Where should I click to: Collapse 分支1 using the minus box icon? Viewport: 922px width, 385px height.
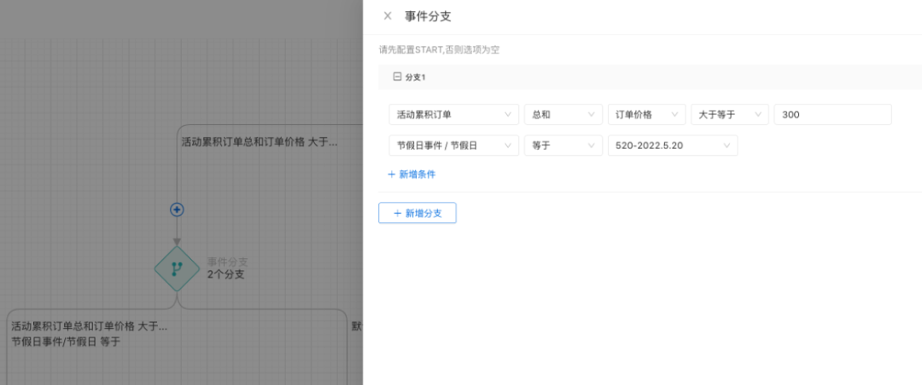397,77
